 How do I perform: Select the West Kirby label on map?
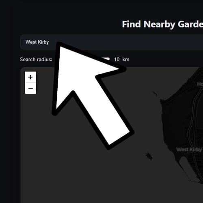tap(189, 149)
